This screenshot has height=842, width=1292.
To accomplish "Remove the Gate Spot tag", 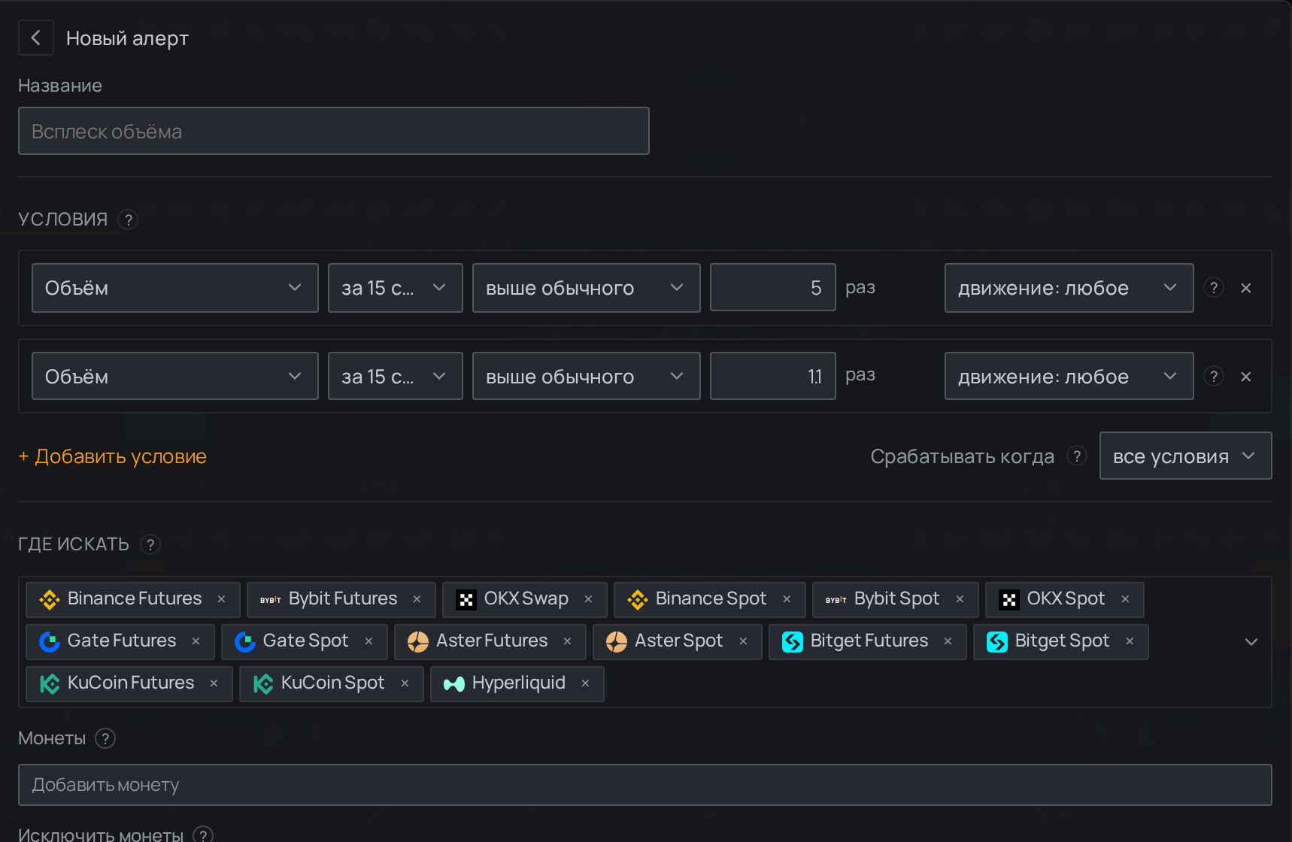I will [x=368, y=641].
